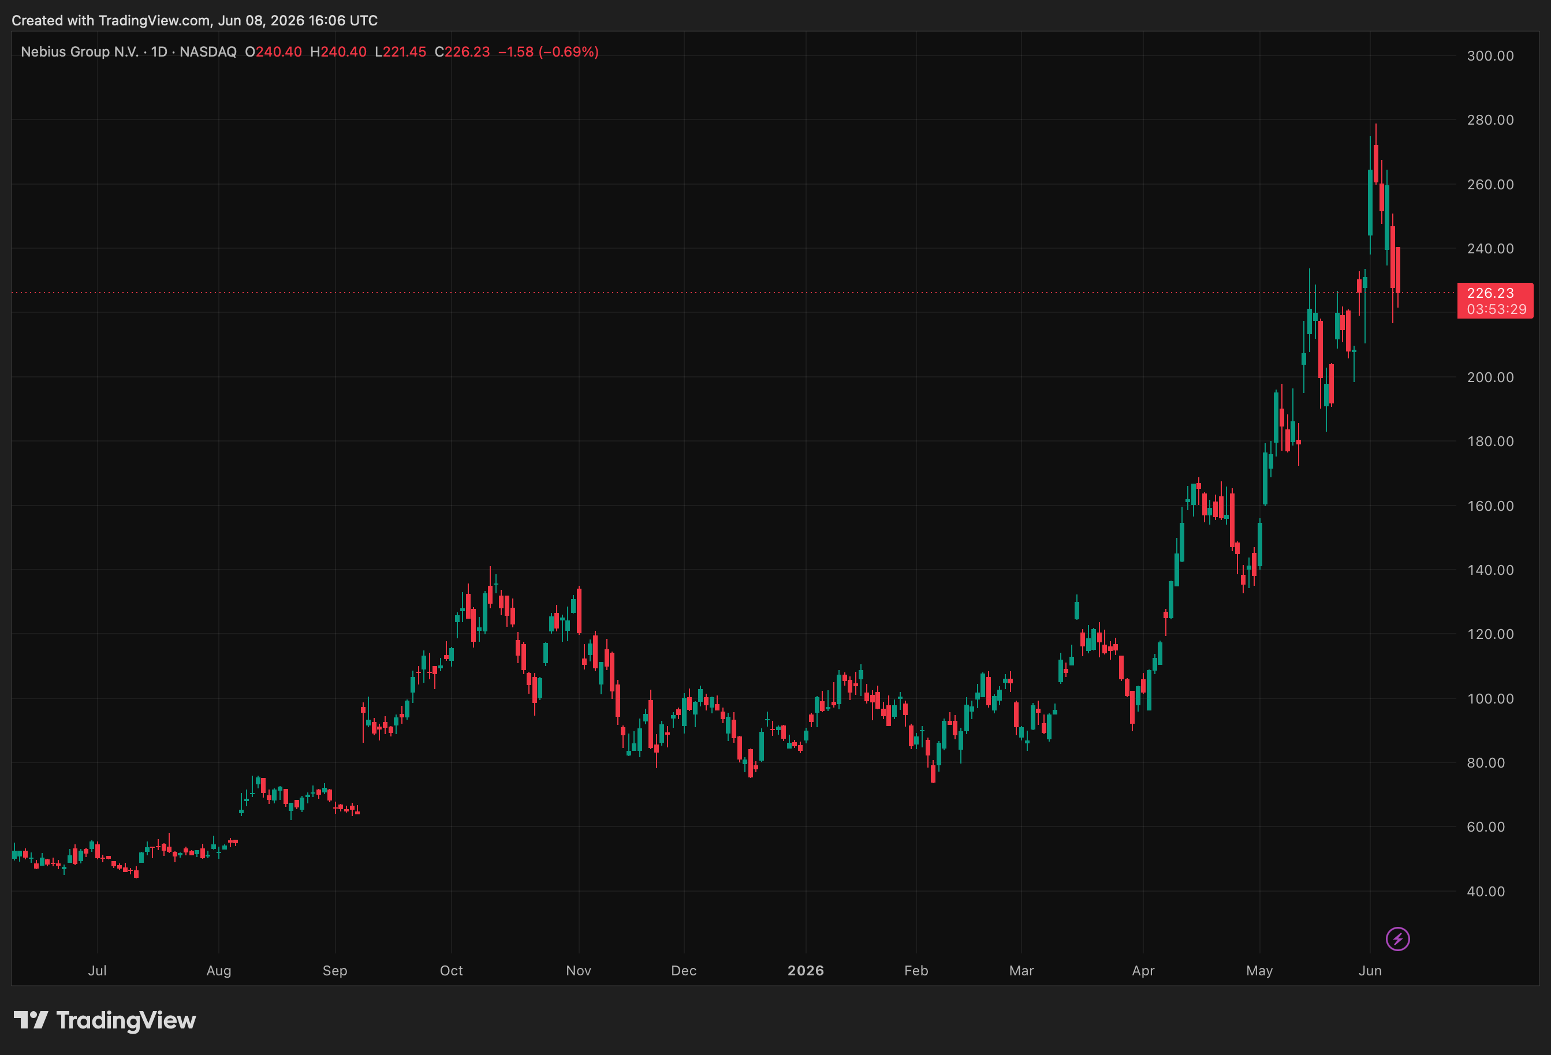Click the 200.00 price scale label

pyautogui.click(x=1490, y=377)
